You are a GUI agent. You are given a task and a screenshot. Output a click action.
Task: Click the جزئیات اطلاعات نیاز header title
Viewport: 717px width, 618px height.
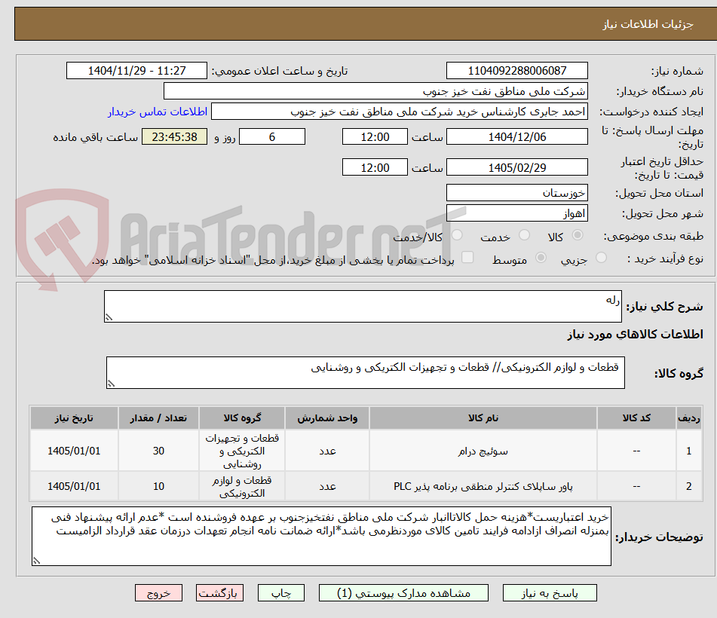coord(648,24)
